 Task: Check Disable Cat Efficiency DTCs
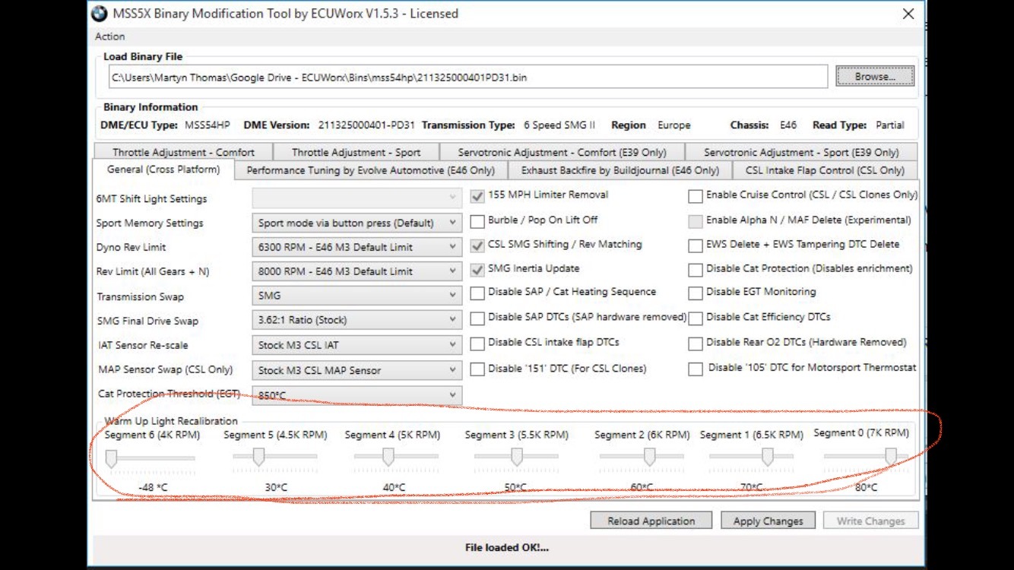pyautogui.click(x=696, y=318)
